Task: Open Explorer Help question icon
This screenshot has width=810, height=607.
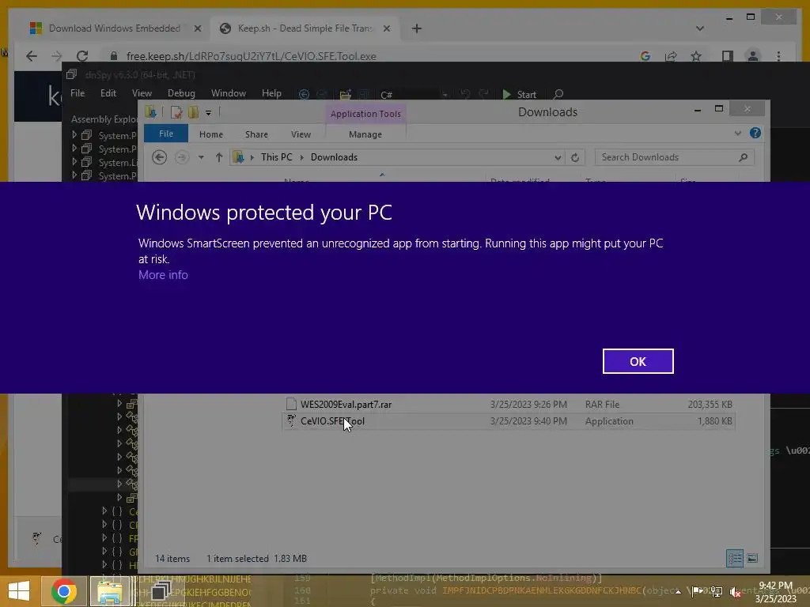Action: pos(755,133)
